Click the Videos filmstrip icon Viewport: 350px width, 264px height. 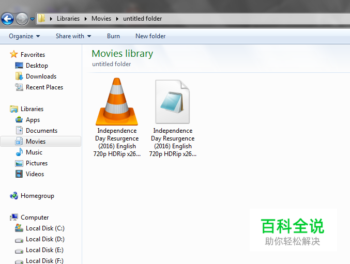pyautogui.click(x=19, y=174)
